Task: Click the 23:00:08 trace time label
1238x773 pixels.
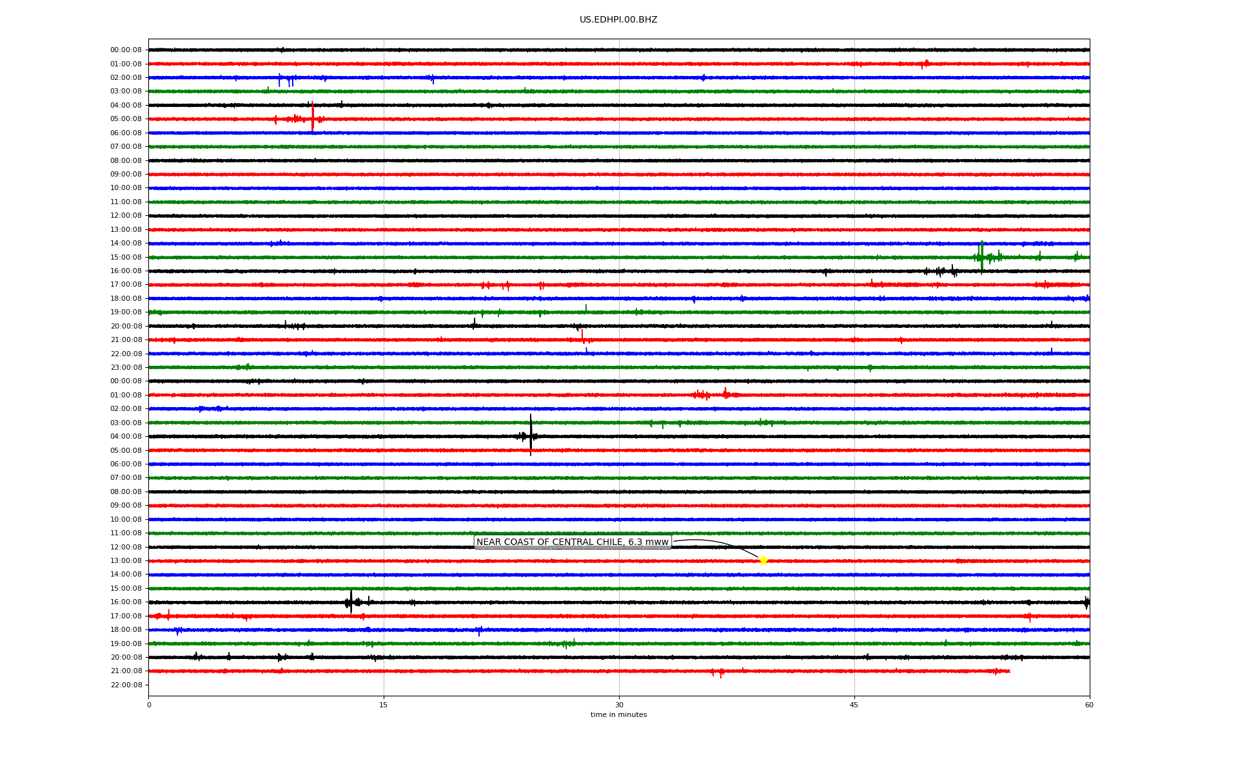Action: (x=126, y=368)
